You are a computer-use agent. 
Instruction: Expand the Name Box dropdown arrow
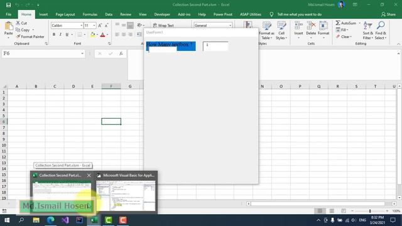[x=82, y=53]
